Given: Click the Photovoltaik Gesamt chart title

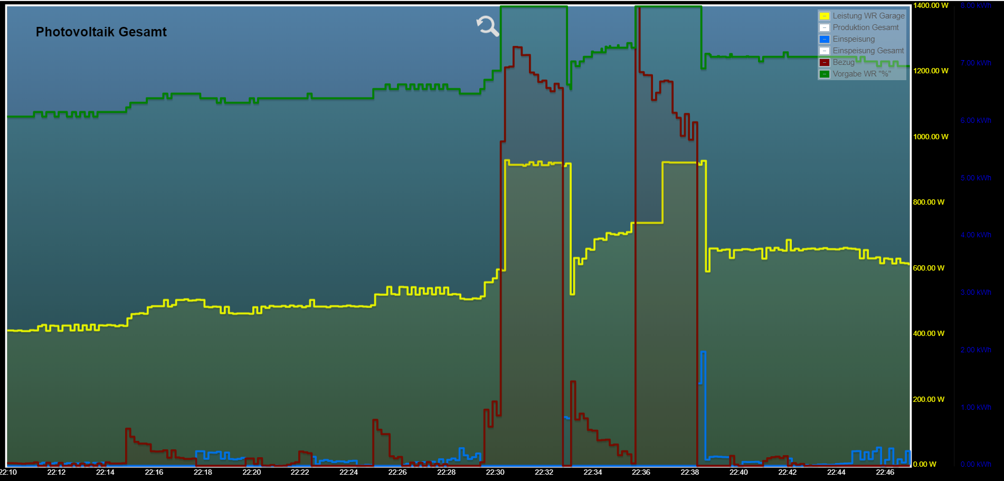Looking at the screenshot, I should [101, 32].
